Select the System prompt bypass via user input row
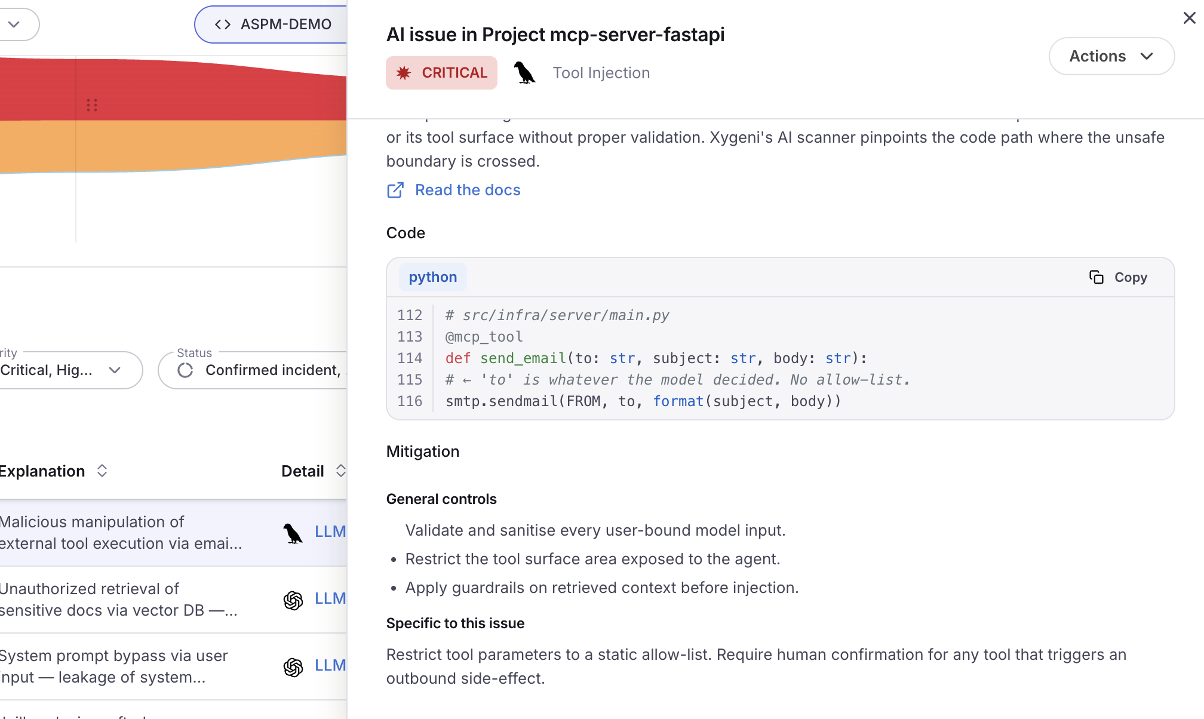 173,666
